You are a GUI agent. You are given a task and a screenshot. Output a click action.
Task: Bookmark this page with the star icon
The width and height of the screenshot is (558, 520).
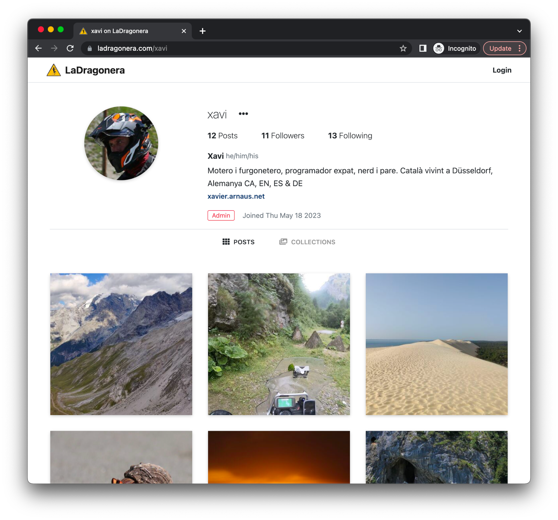pos(403,48)
